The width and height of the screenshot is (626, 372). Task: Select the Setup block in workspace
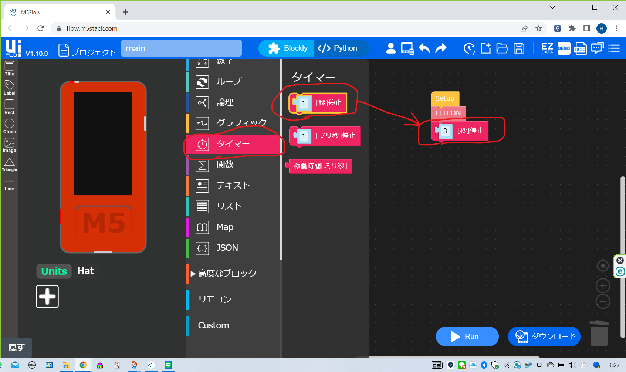point(445,98)
